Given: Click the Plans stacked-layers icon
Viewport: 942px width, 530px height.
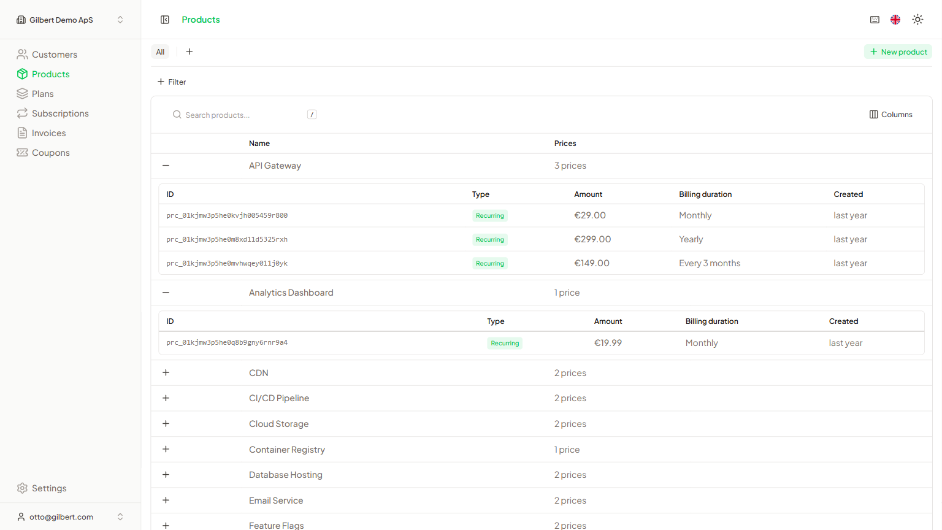Looking at the screenshot, I should click(23, 93).
